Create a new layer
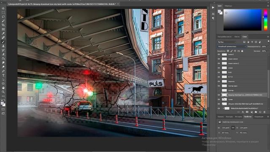 [260, 112]
